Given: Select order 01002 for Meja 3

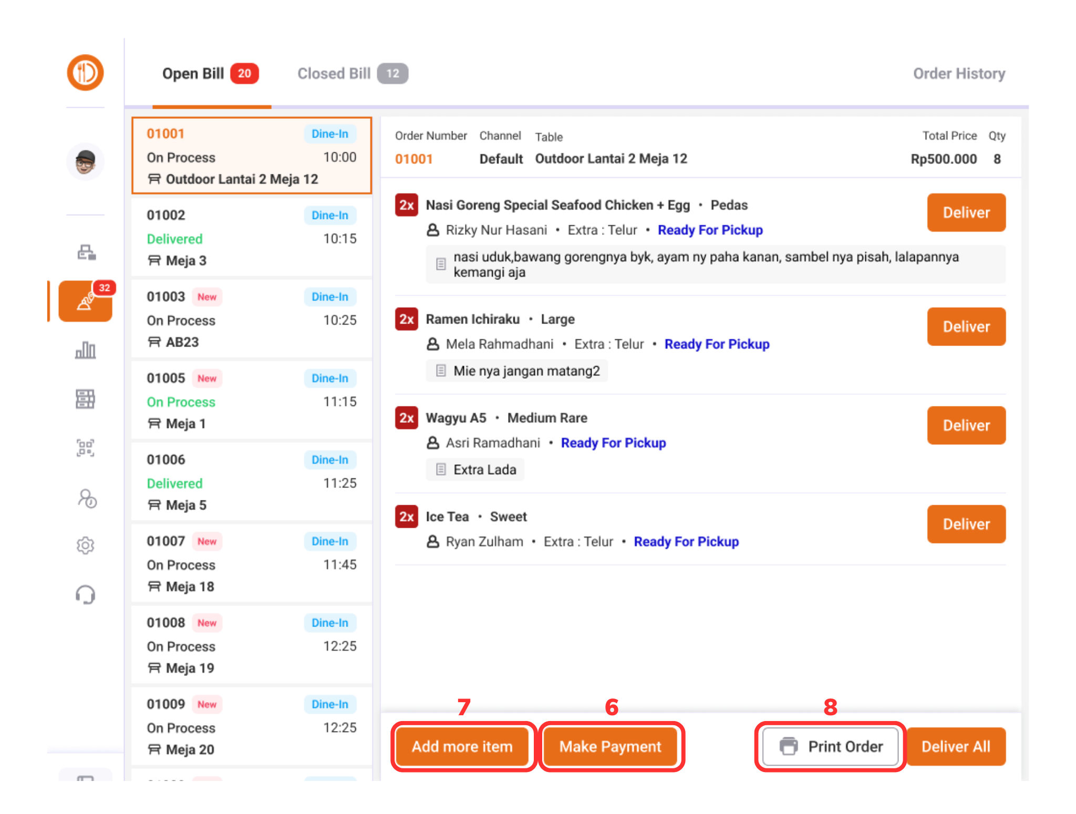Looking at the screenshot, I should pyautogui.click(x=251, y=238).
